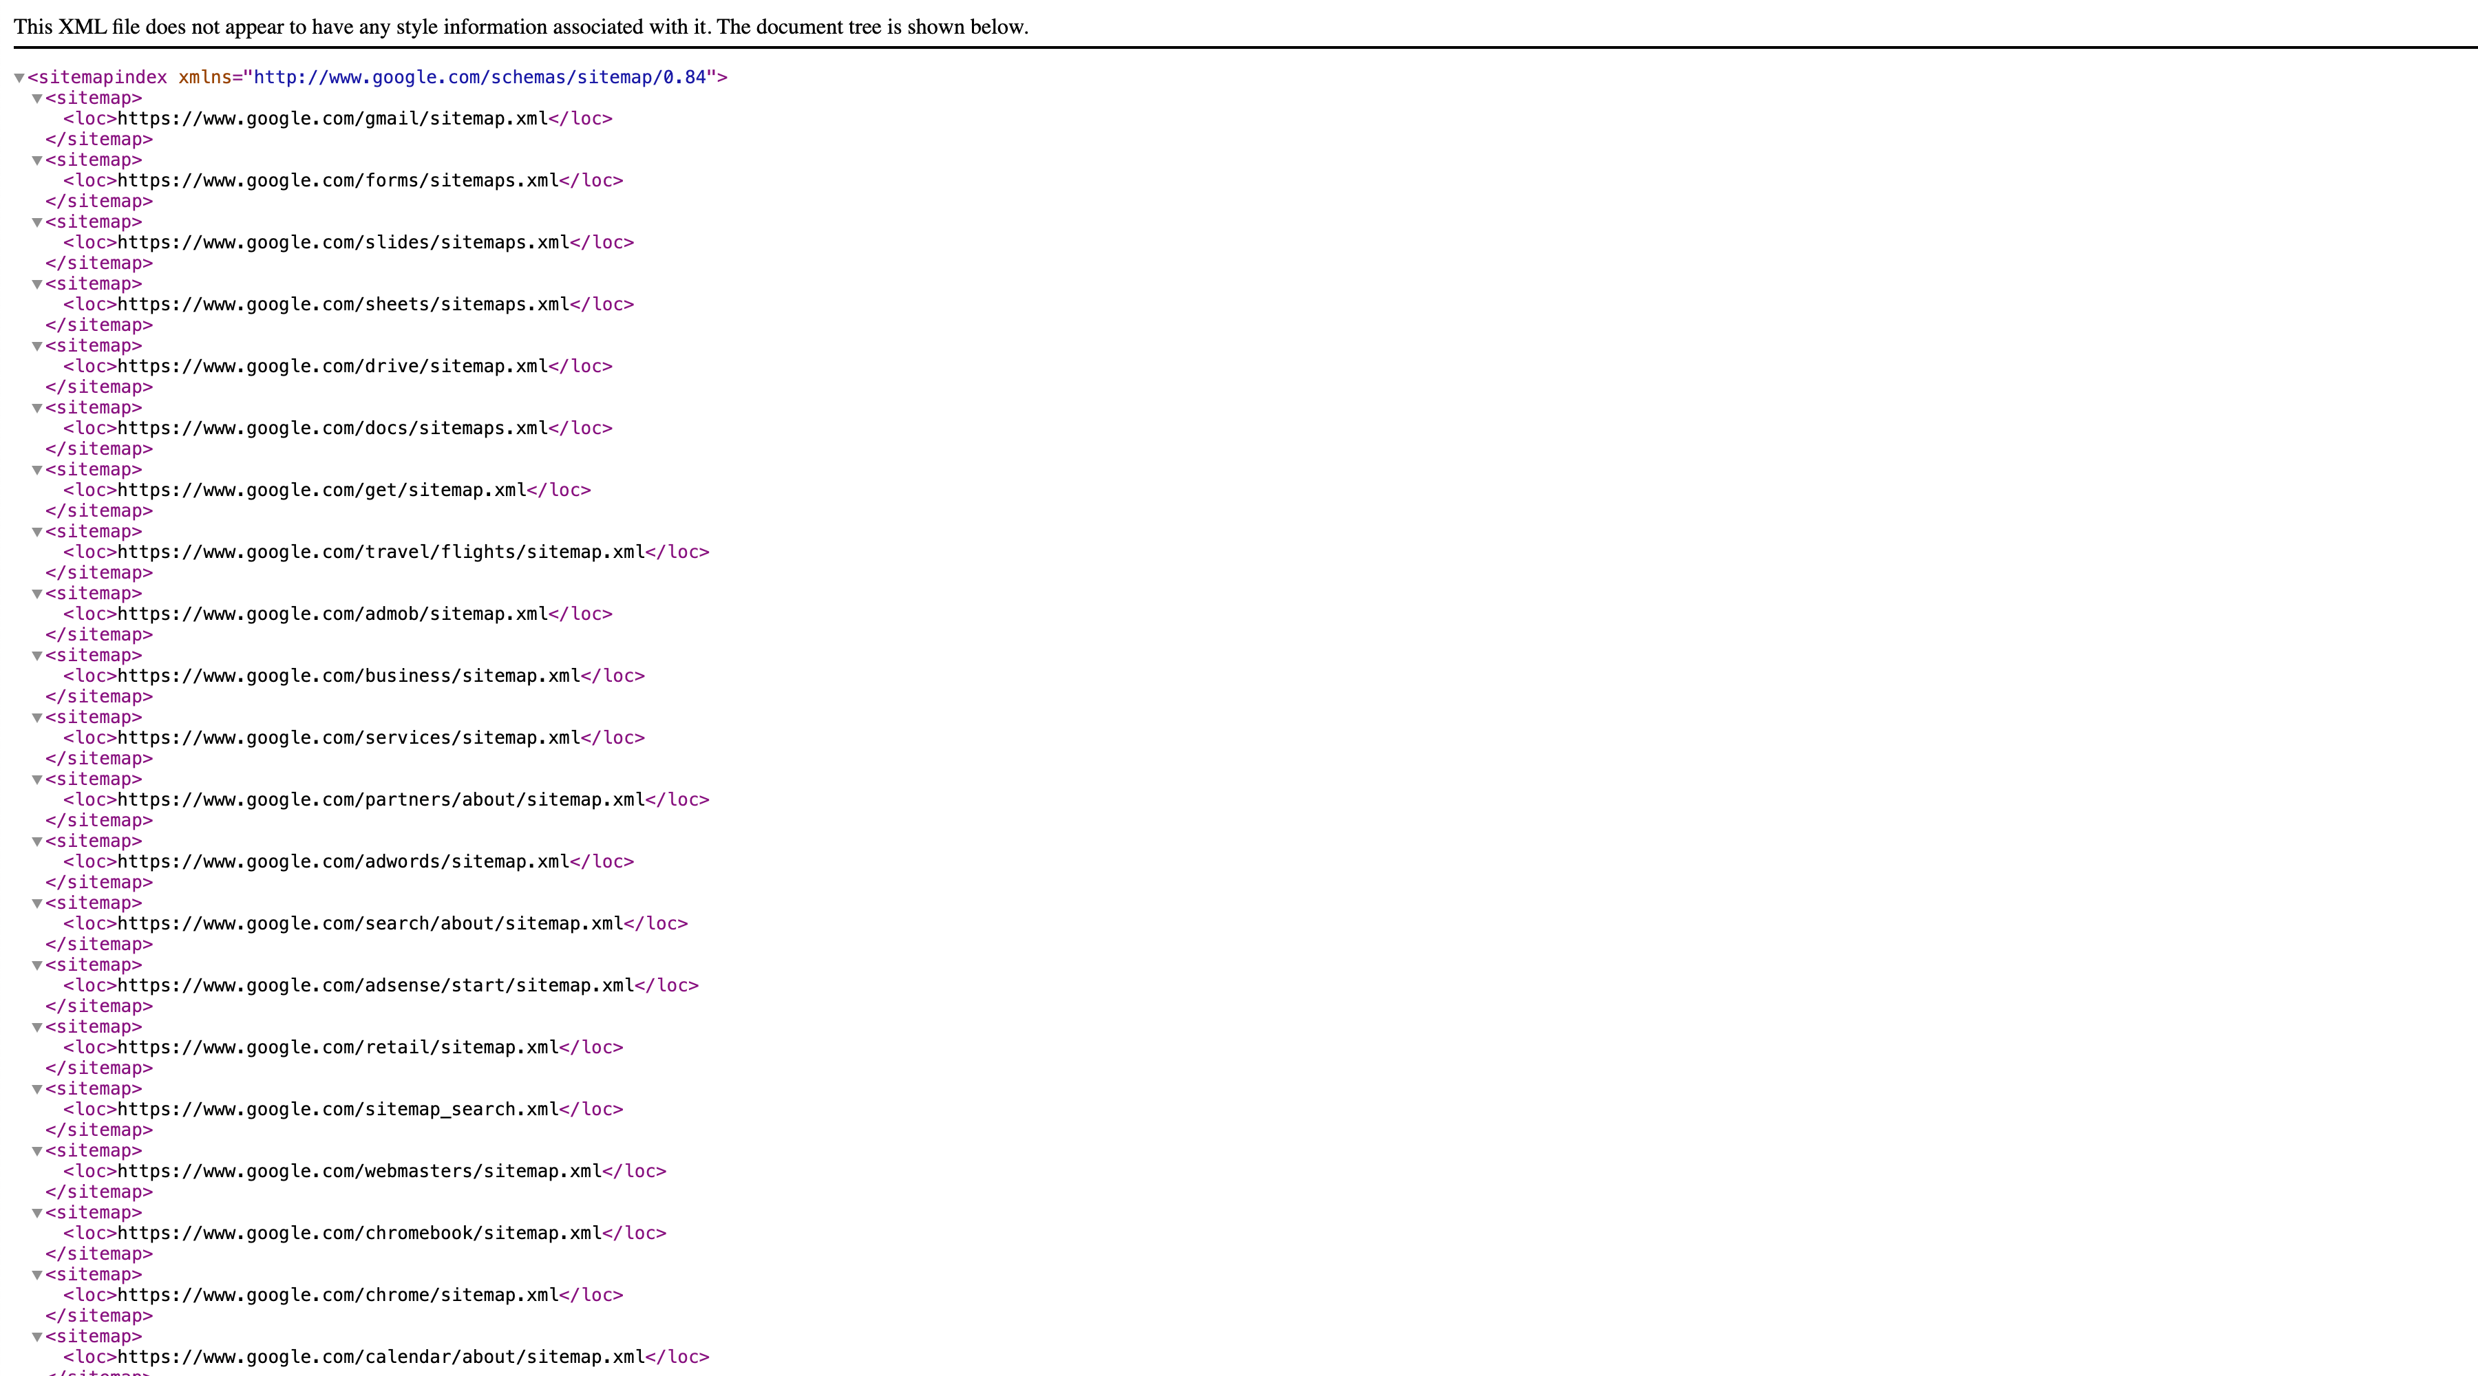
Task: Collapse the sitemap node above get/sitemap.xml URL
Action: pos(38,470)
